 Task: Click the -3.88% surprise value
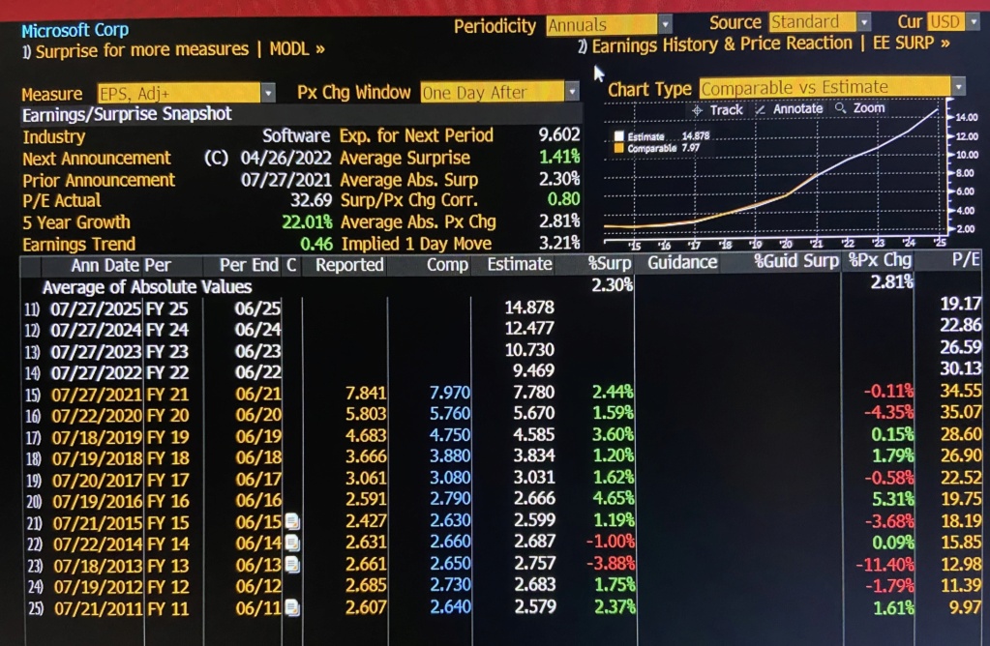tap(611, 563)
